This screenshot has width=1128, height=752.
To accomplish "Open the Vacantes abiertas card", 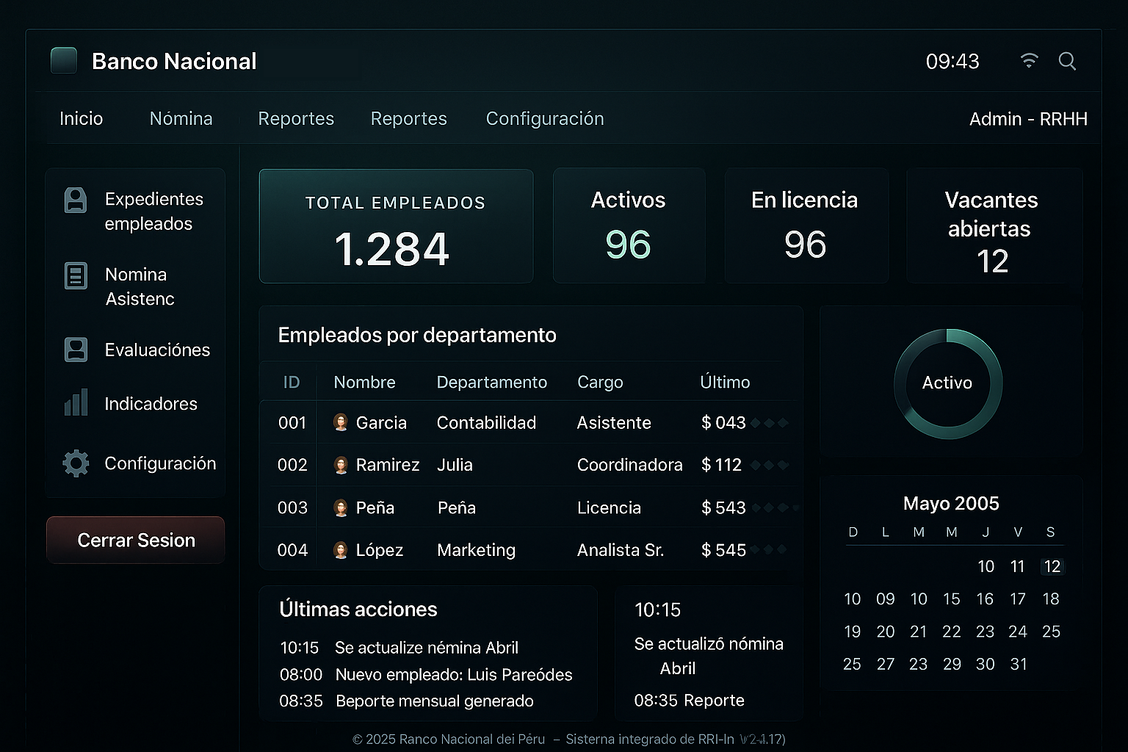I will click(994, 226).
